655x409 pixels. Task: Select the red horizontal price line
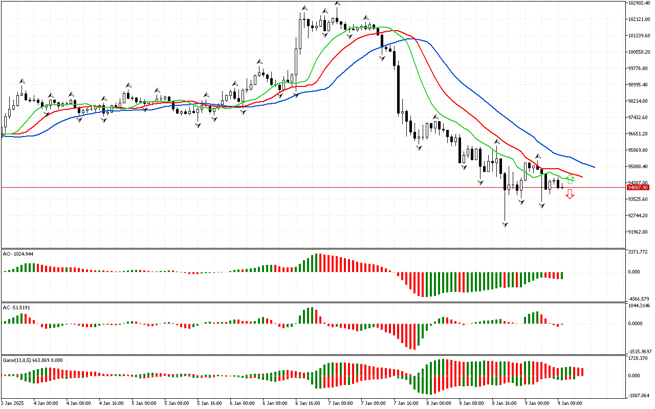pos(313,188)
